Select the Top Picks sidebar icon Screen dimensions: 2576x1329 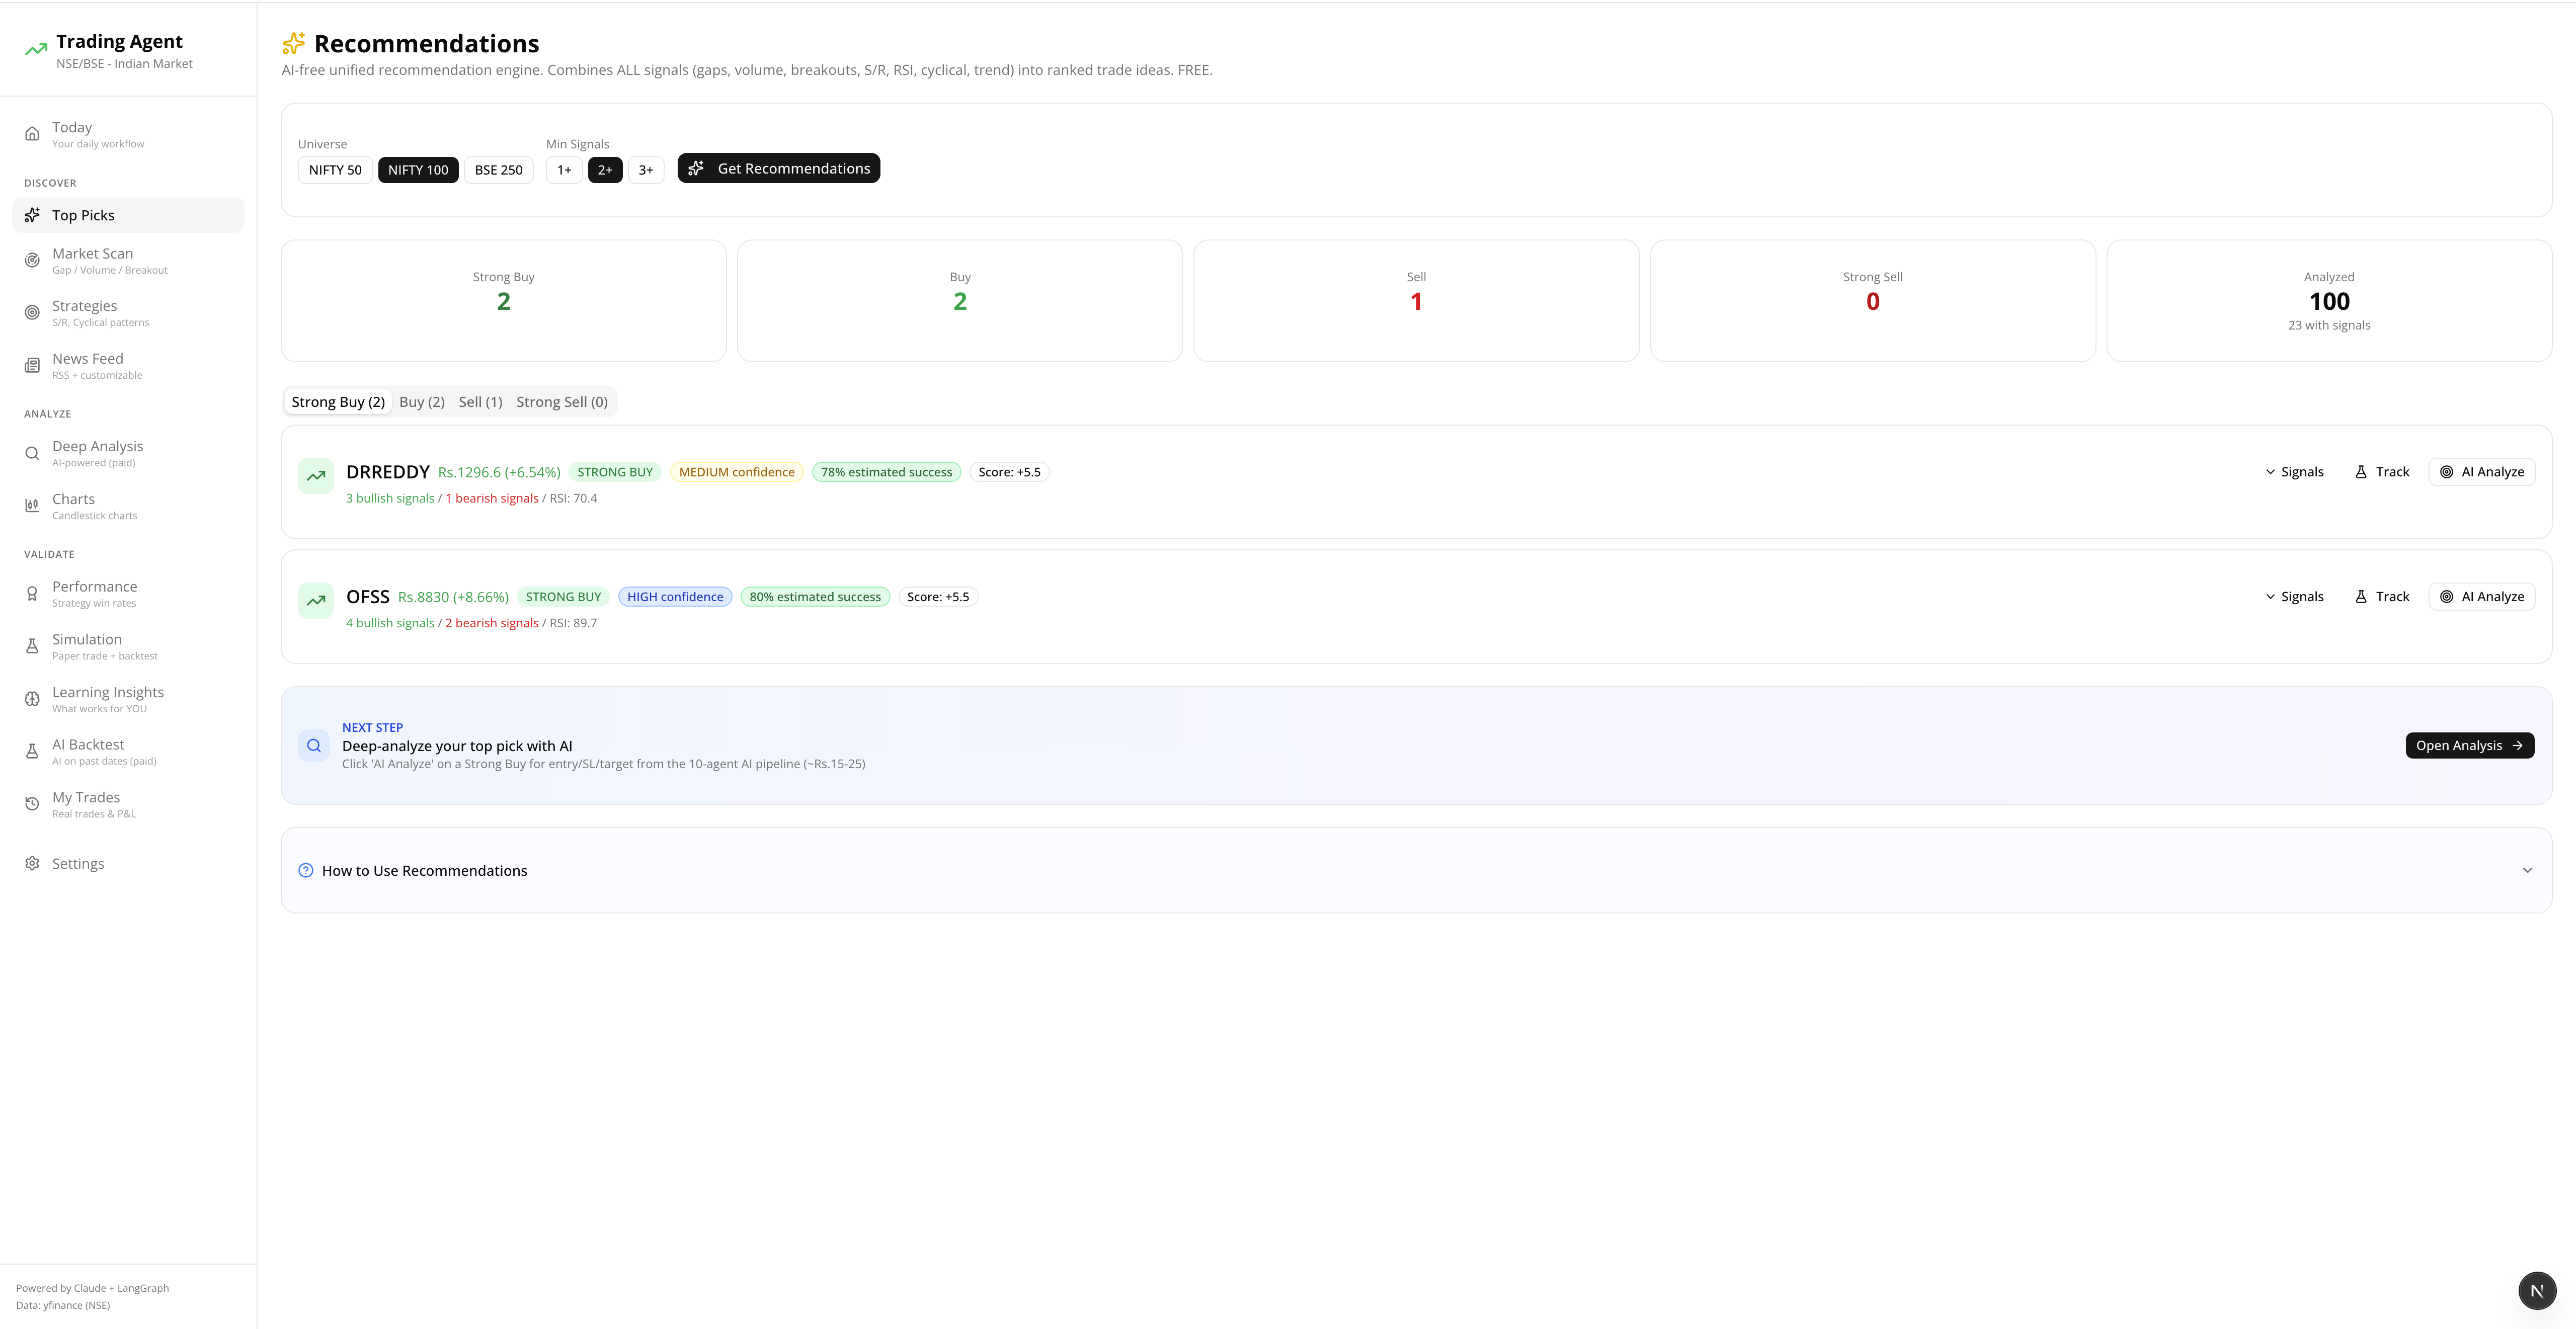(x=33, y=214)
